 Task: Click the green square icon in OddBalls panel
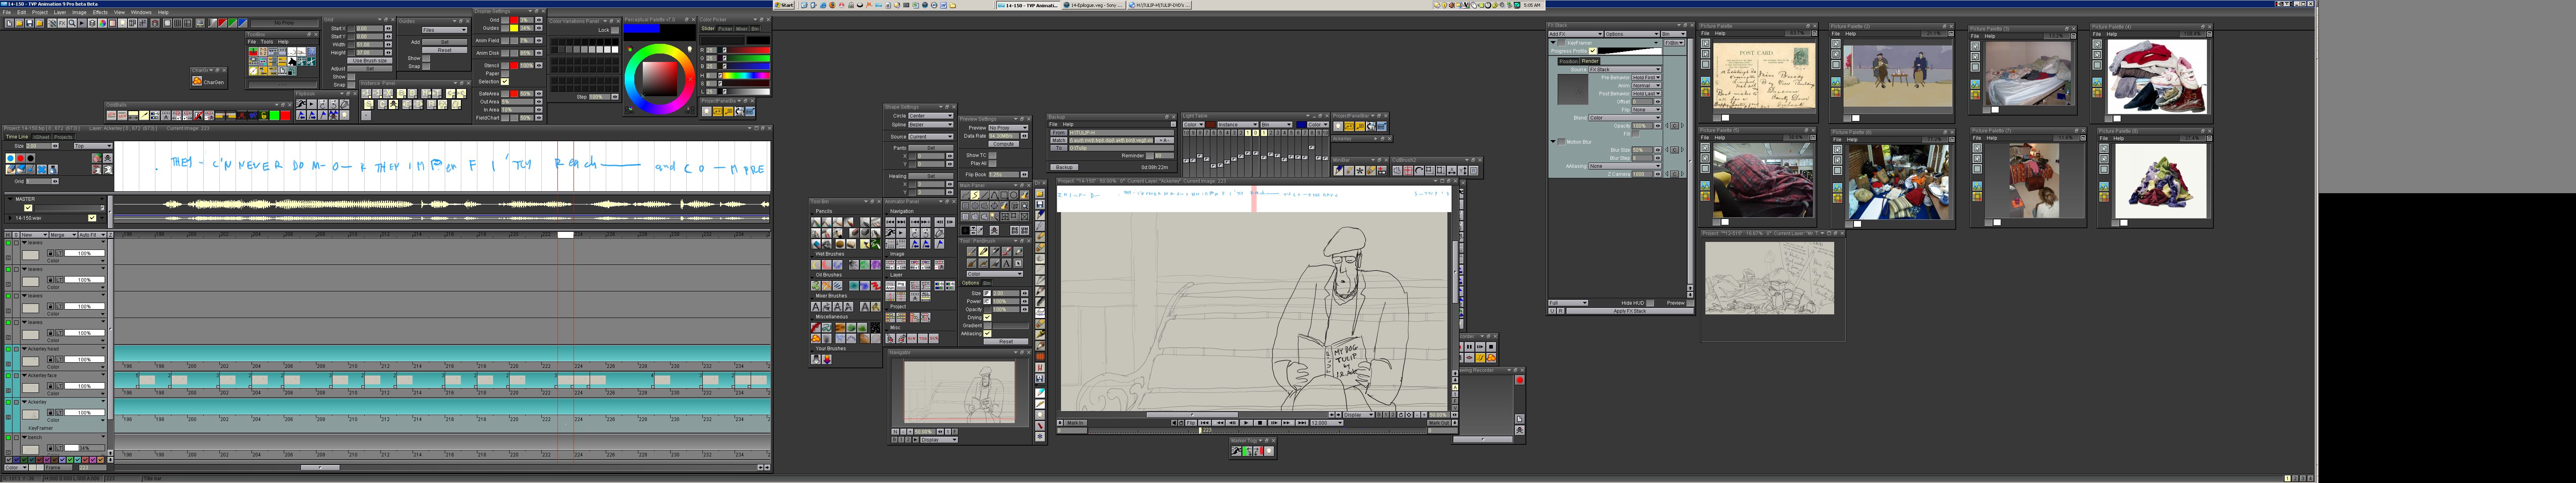pos(274,116)
